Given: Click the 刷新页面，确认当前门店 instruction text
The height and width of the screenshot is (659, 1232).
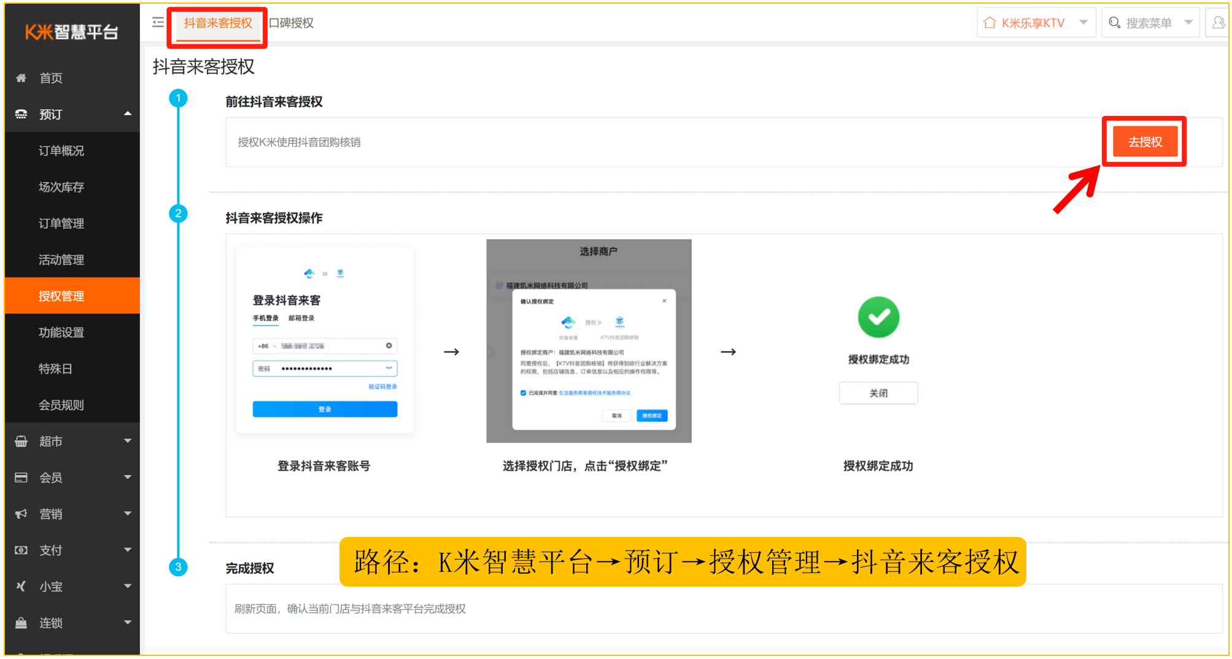Looking at the screenshot, I should pyautogui.click(x=350, y=609).
